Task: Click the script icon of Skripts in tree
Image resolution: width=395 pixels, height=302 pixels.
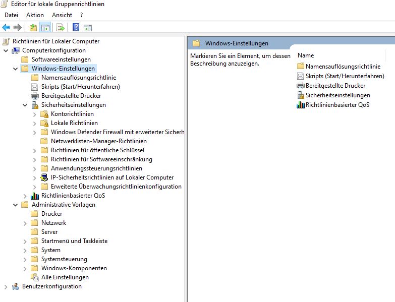Action: tap(34, 87)
